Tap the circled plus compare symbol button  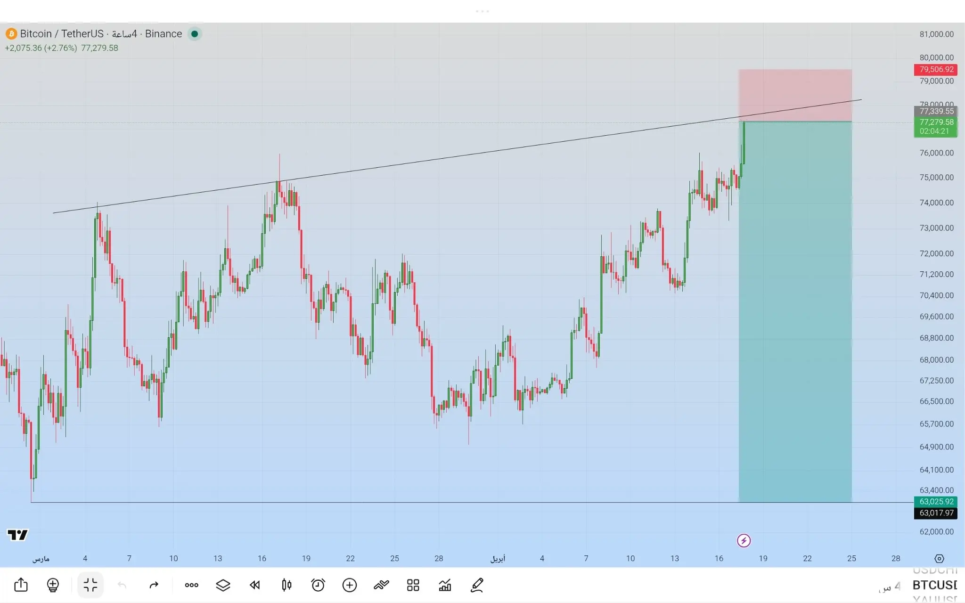350,585
